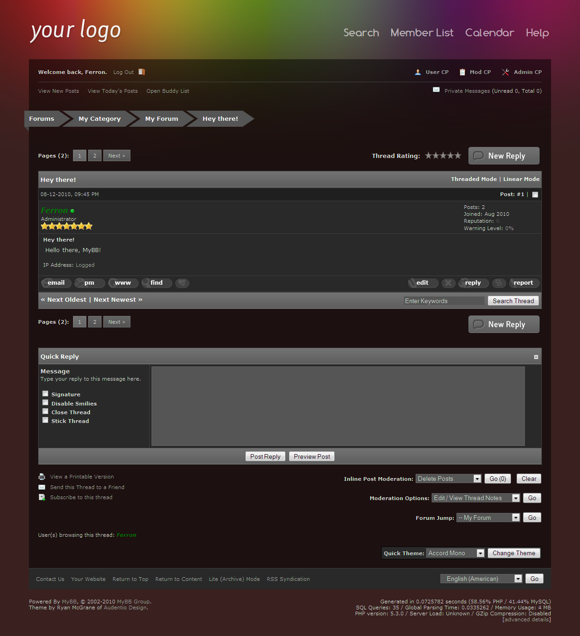Click the add-to-buddy-list heart icon
This screenshot has height=636, width=580.
182,283
